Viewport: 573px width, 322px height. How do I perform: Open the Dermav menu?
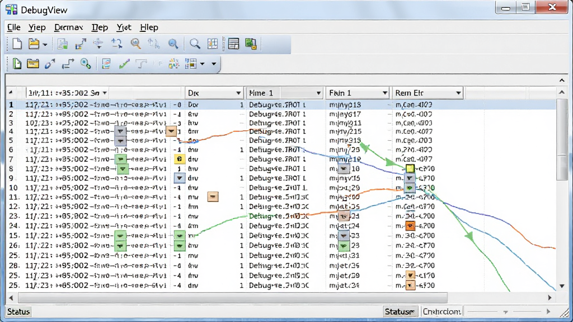[69, 27]
